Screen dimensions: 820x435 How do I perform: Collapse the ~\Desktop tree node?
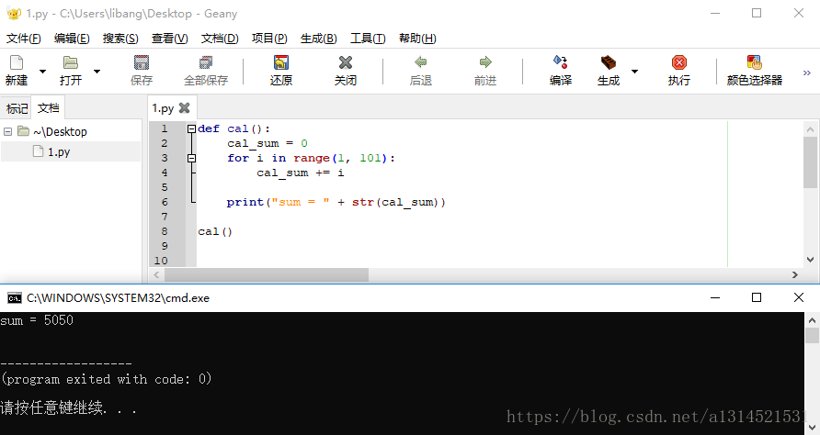pyautogui.click(x=8, y=131)
